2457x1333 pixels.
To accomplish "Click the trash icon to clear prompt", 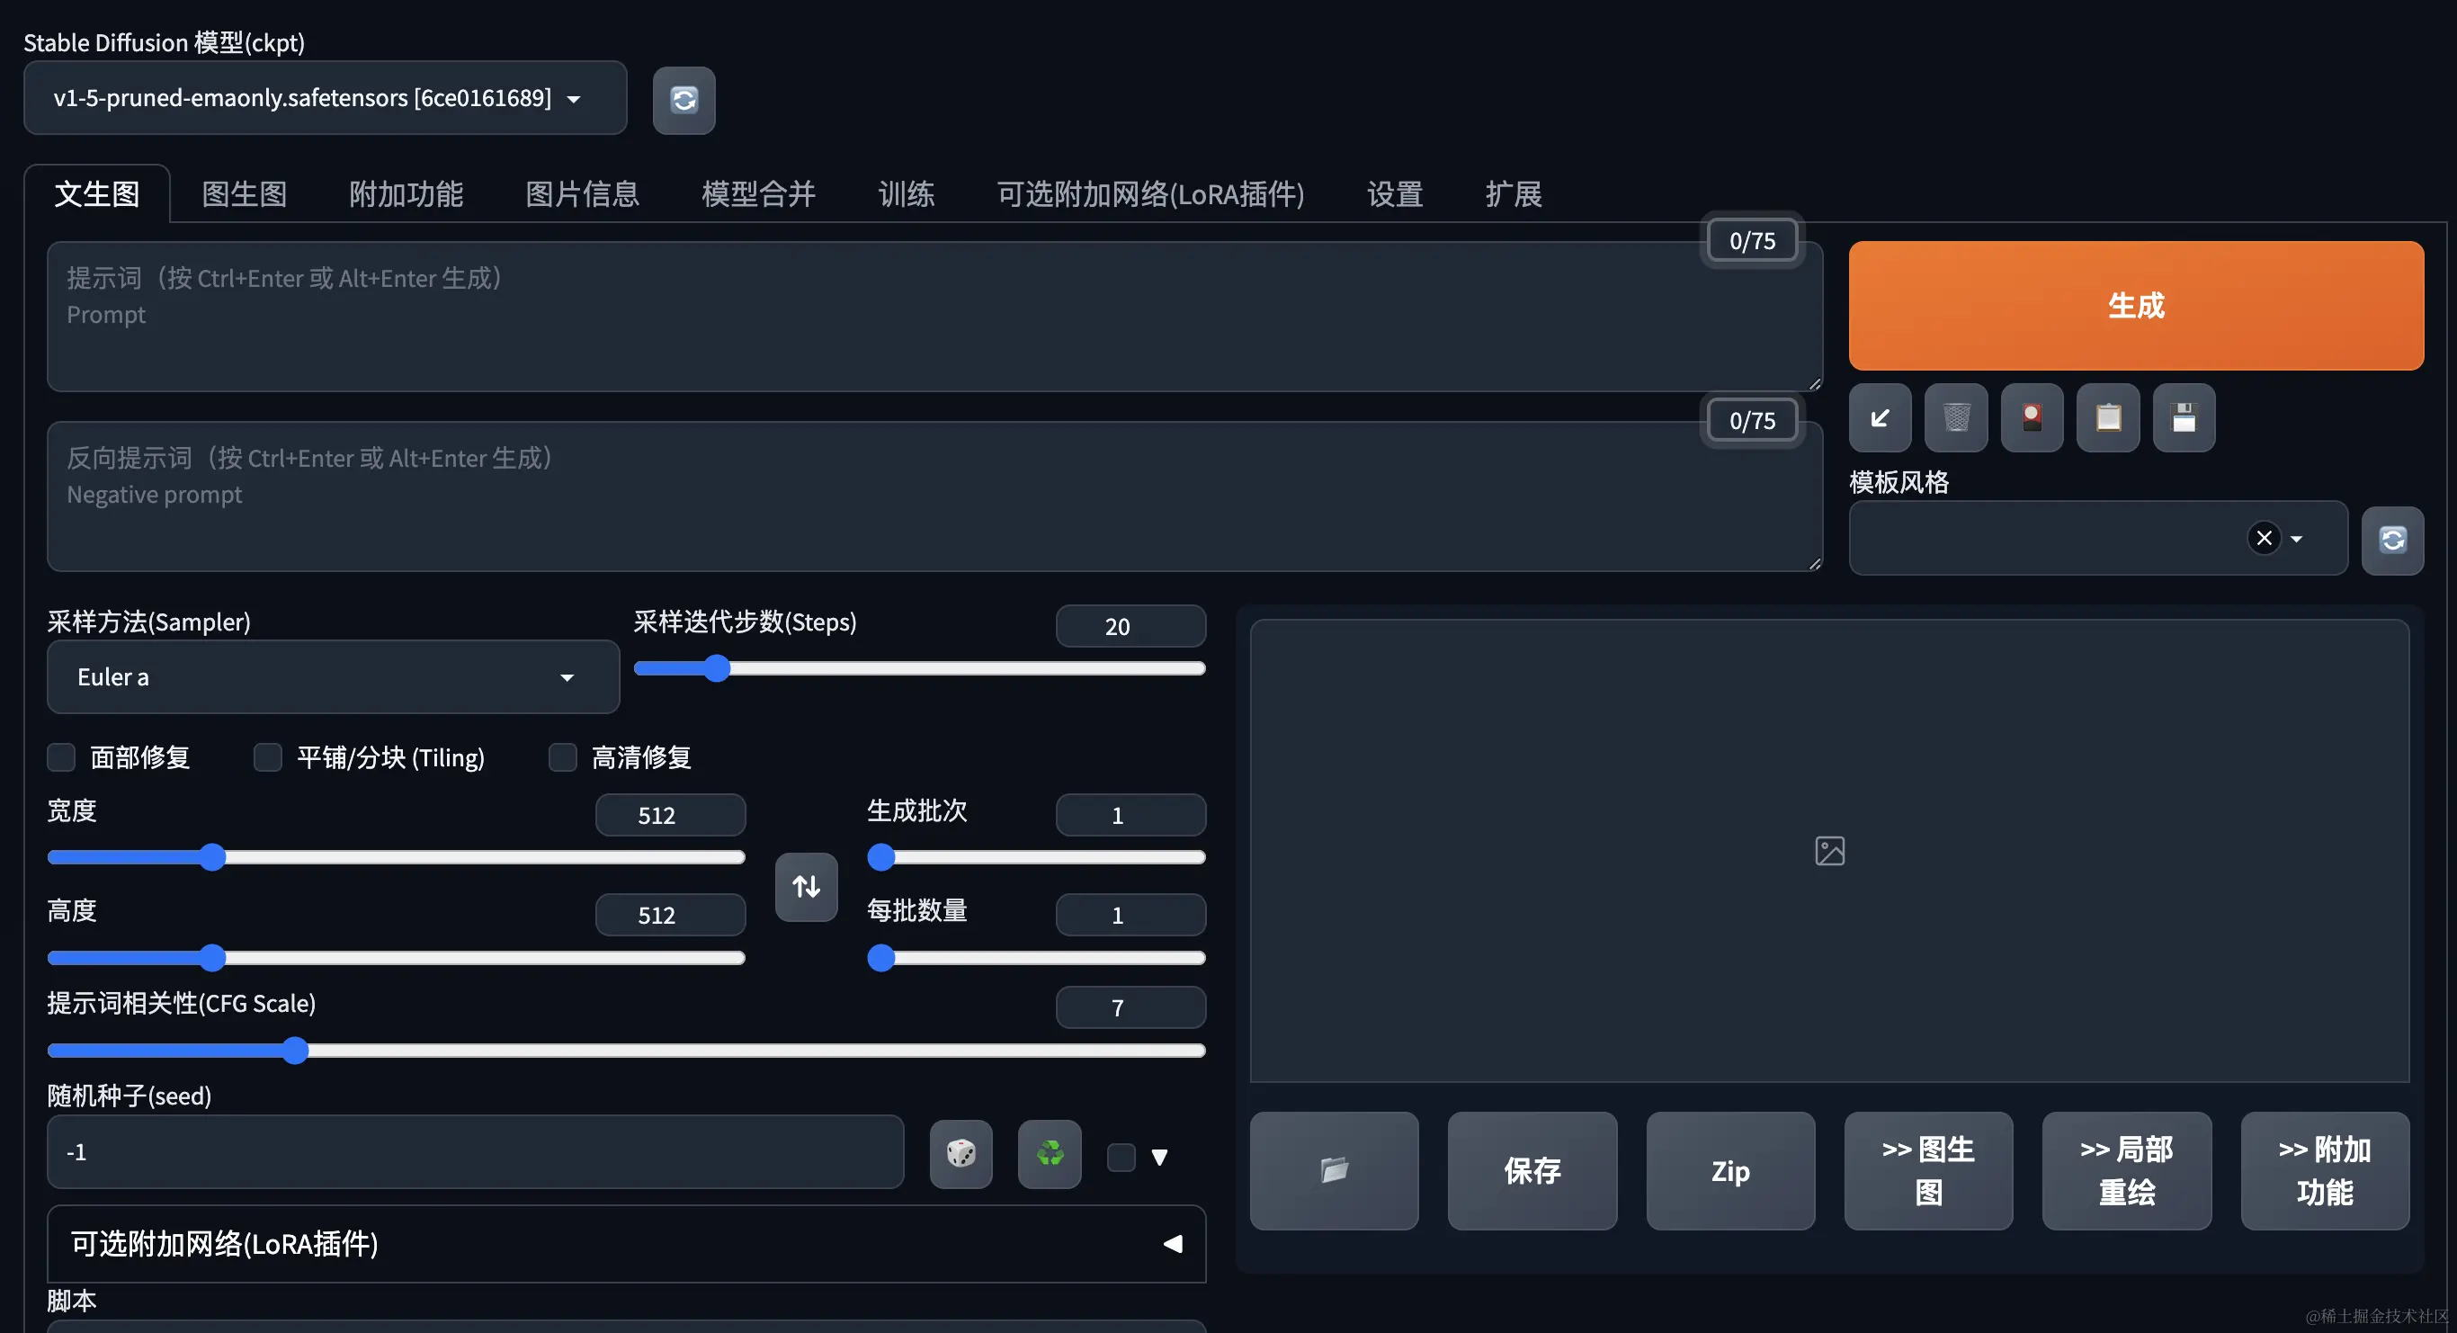I will pos(1955,418).
